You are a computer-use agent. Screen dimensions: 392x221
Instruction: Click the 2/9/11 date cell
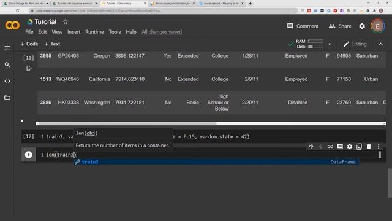pos(251,79)
